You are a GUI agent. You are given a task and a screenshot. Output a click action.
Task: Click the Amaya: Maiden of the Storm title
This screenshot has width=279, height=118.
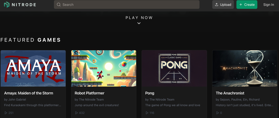click(x=29, y=93)
